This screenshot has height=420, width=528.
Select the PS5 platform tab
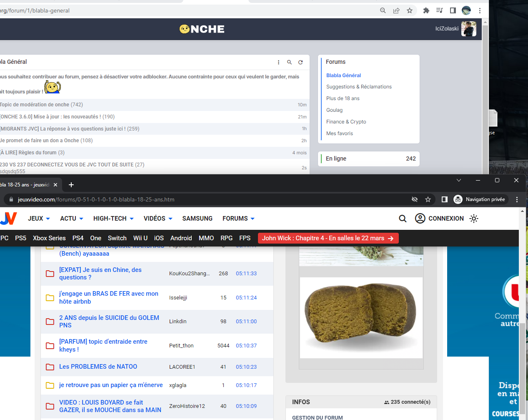click(21, 238)
